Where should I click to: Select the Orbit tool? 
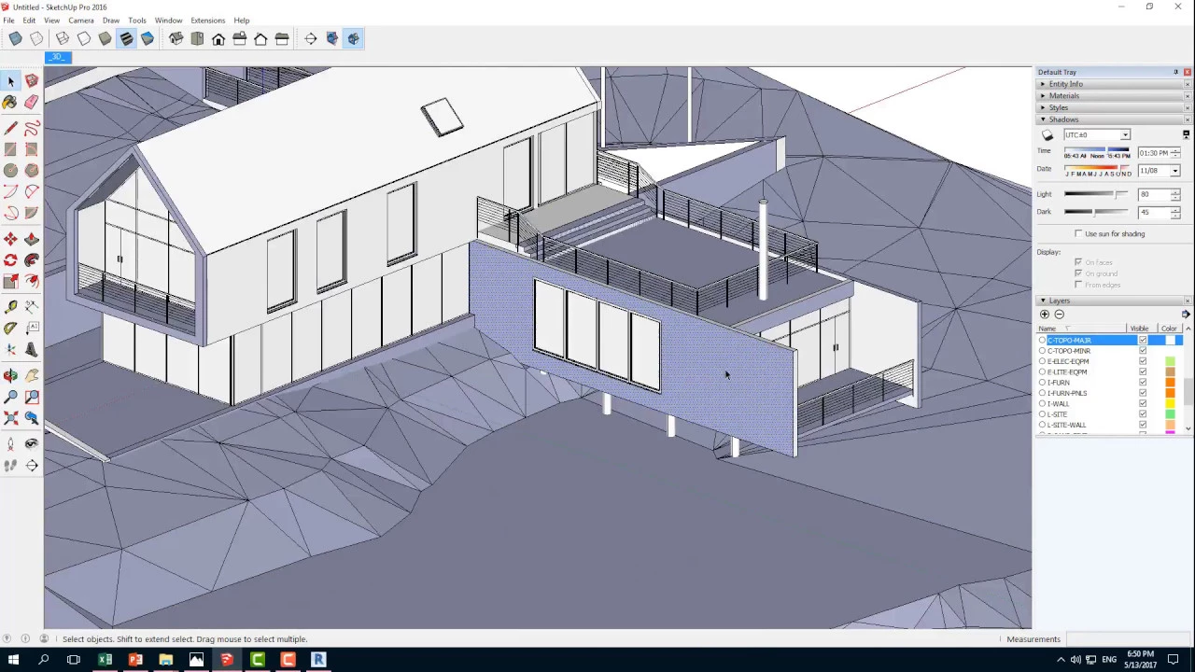tap(11, 375)
